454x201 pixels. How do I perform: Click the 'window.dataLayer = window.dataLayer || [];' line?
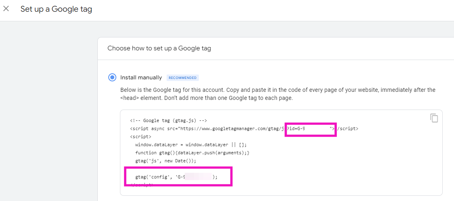pos(190,145)
